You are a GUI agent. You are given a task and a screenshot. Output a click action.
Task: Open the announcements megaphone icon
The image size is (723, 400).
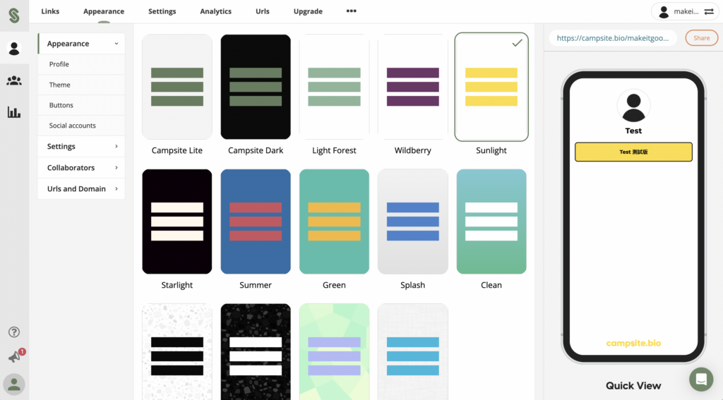pos(14,357)
